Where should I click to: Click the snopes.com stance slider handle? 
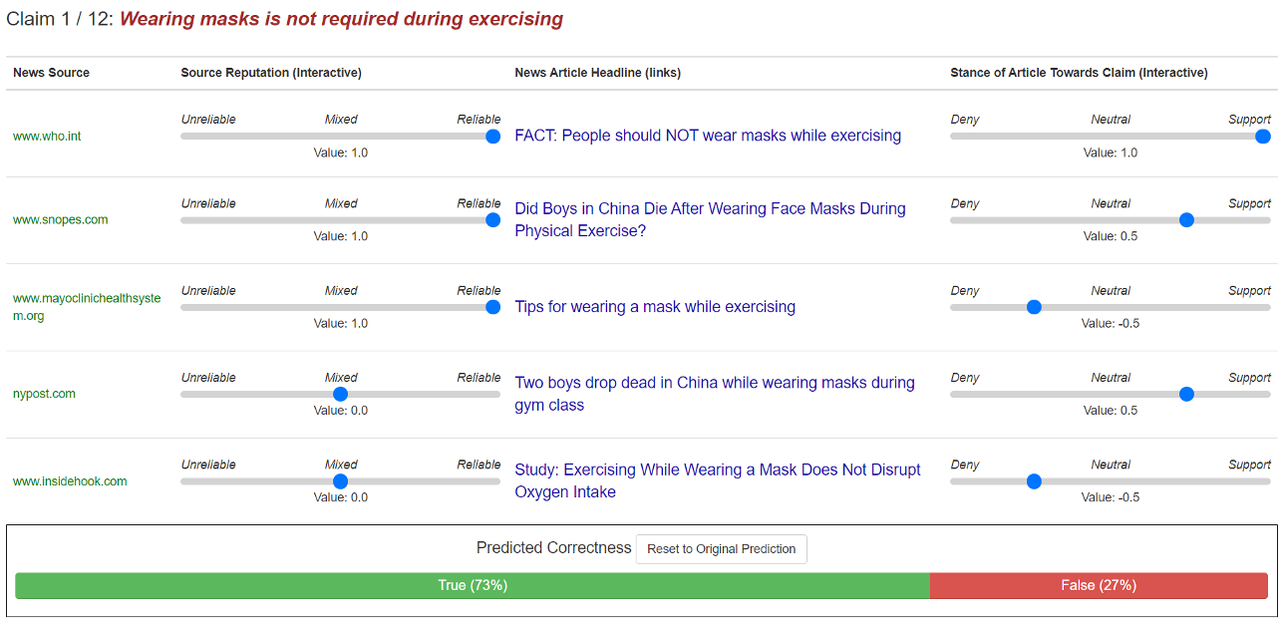1186,220
